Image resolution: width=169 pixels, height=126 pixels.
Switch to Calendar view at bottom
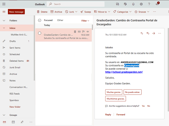coord(13,122)
